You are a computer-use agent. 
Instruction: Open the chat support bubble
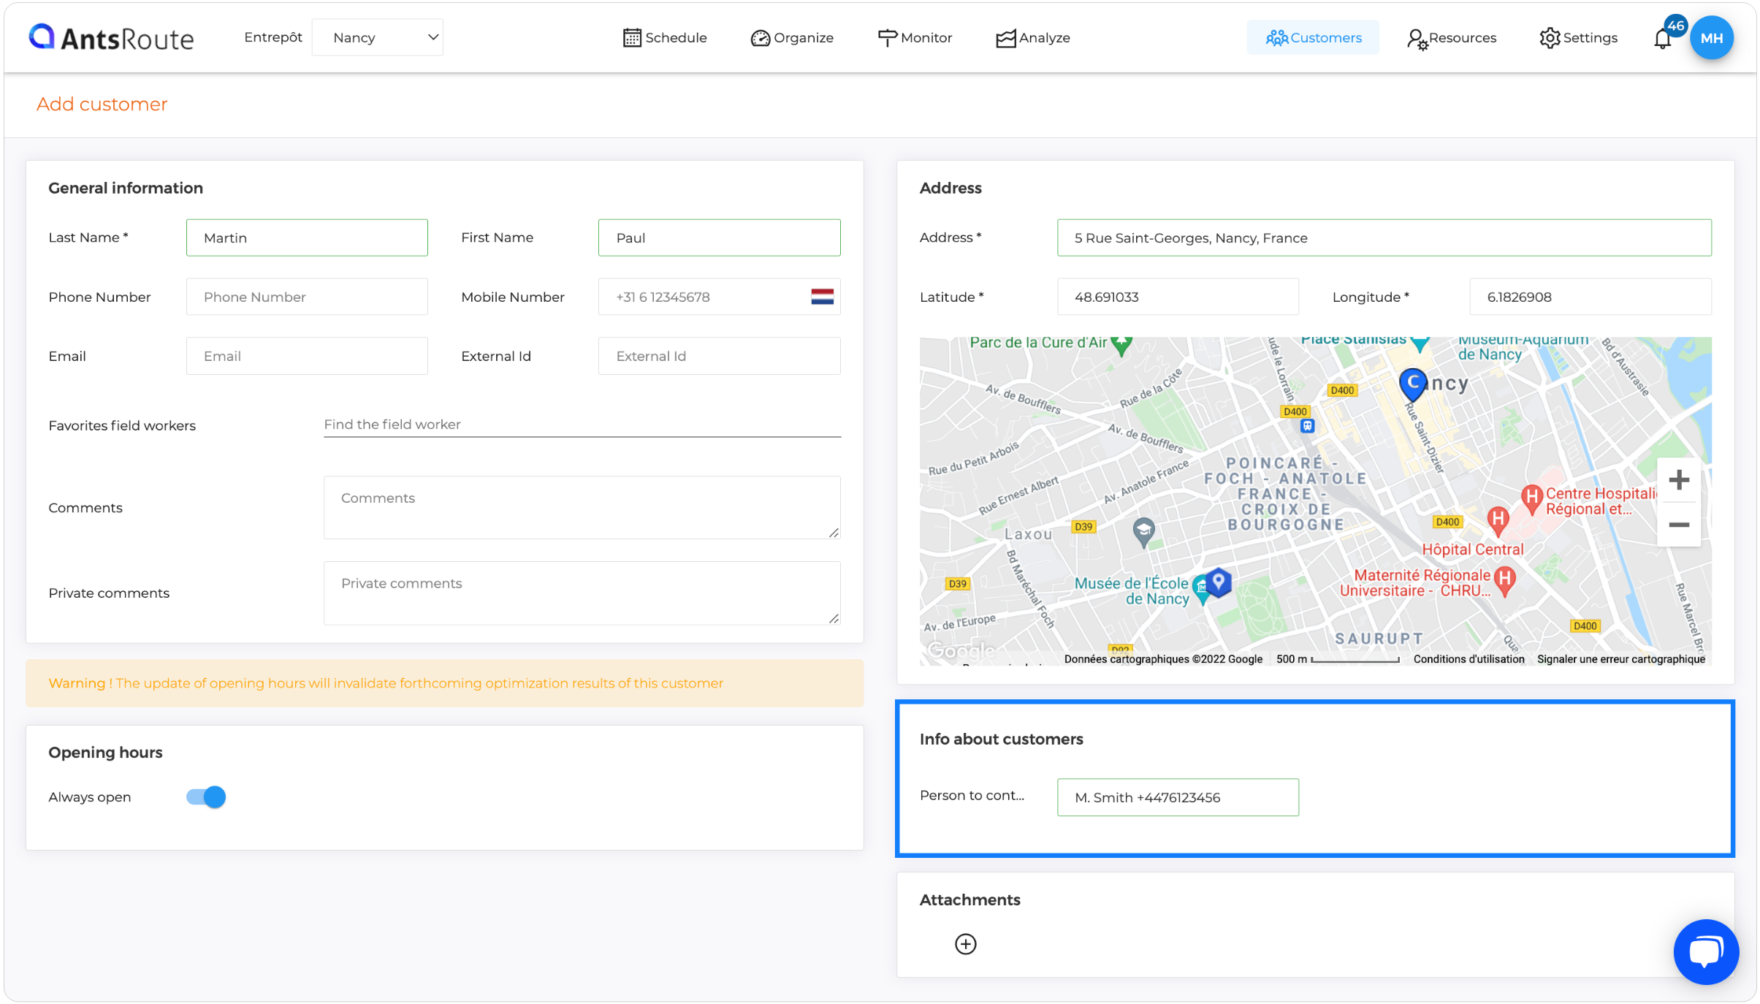click(x=1705, y=951)
